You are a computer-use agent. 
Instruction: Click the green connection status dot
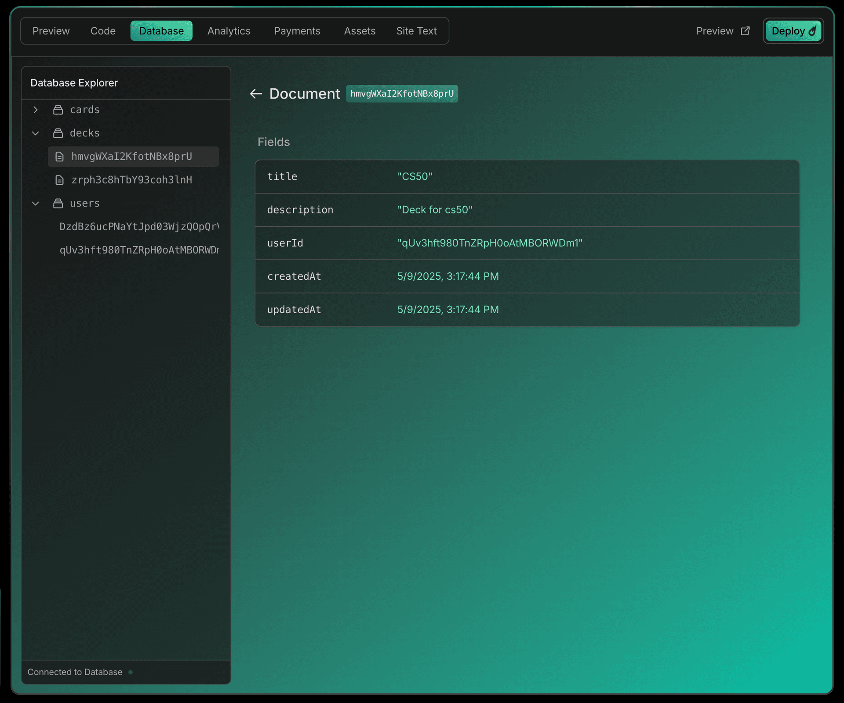131,672
